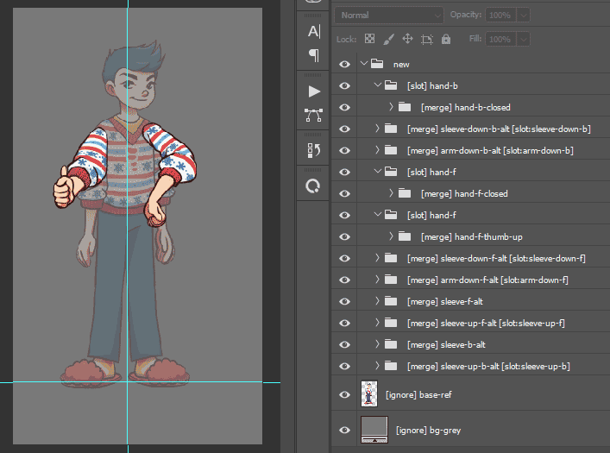The image size is (610, 453).
Task: Toggle visibility of [ignore] base-ref layer
Action: click(344, 394)
